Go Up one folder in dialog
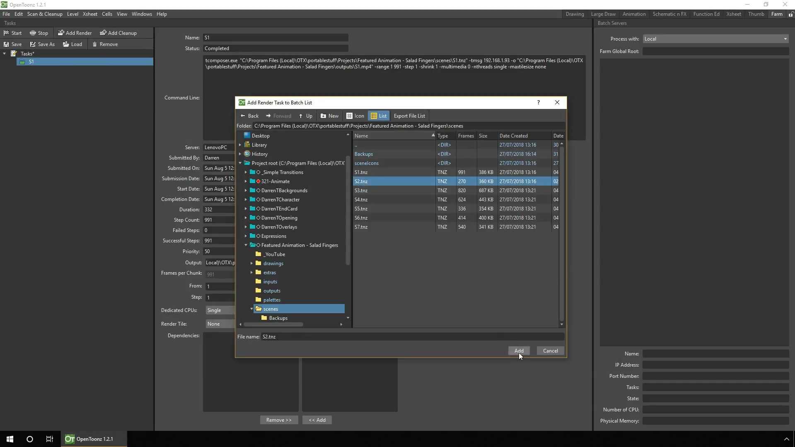This screenshot has width=795, height=447. click(x=305, y=116)
